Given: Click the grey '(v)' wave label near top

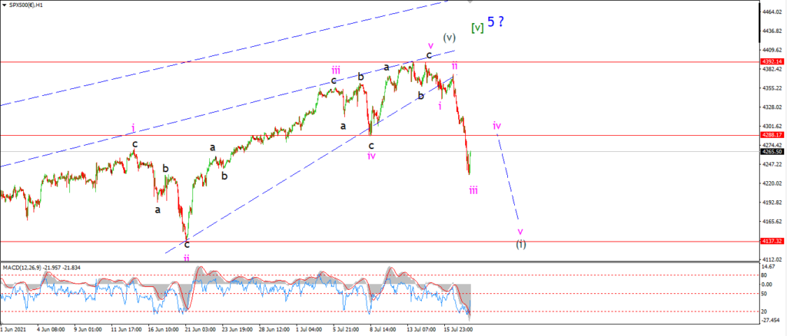Looking at the screenshot, I should coord(449,37).
